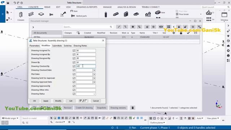Click the Drawing versions button
This screenshot has width=231, height=130.
point(118,108)
